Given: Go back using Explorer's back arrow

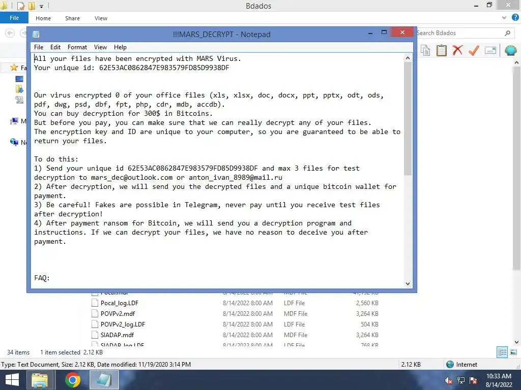Looking at the screenshot, I should pos(10,33).
